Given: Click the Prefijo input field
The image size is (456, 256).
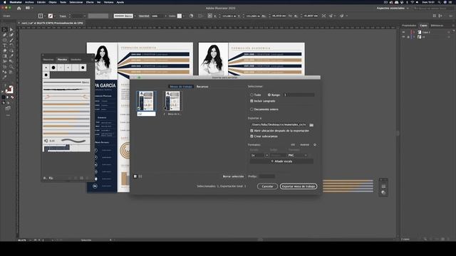Looking at the screenshot, I should (266, 176).
